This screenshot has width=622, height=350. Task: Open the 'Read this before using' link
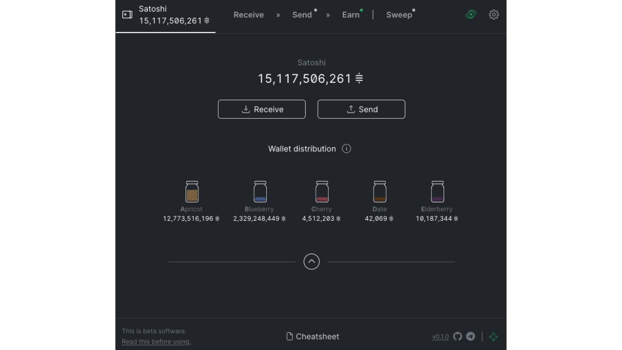156,341
